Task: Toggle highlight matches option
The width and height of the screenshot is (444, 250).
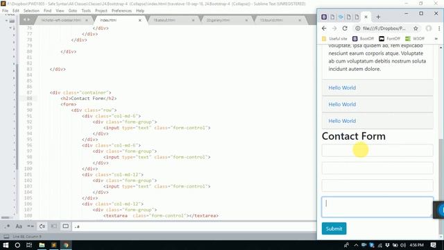Action: 65,226
